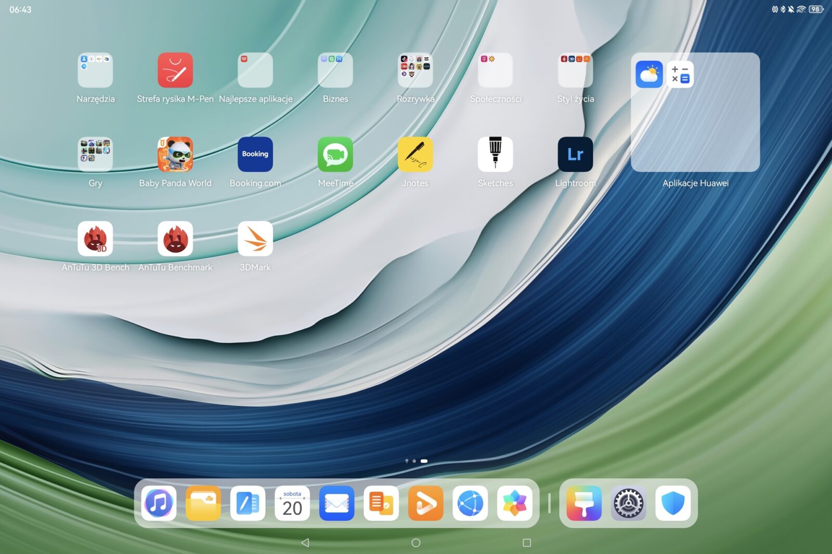Screen dimensions: 832x554
Task: Open Weather in Aplikacje Huawei folder
Action: point(649,74)
